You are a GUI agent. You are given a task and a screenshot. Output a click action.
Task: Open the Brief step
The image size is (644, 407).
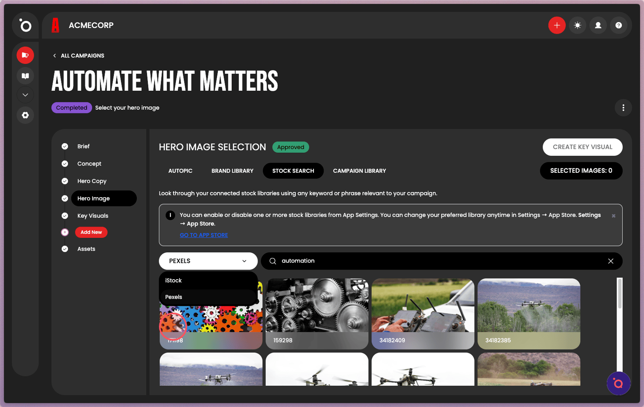pyautogui.click(x=83, y=146)
